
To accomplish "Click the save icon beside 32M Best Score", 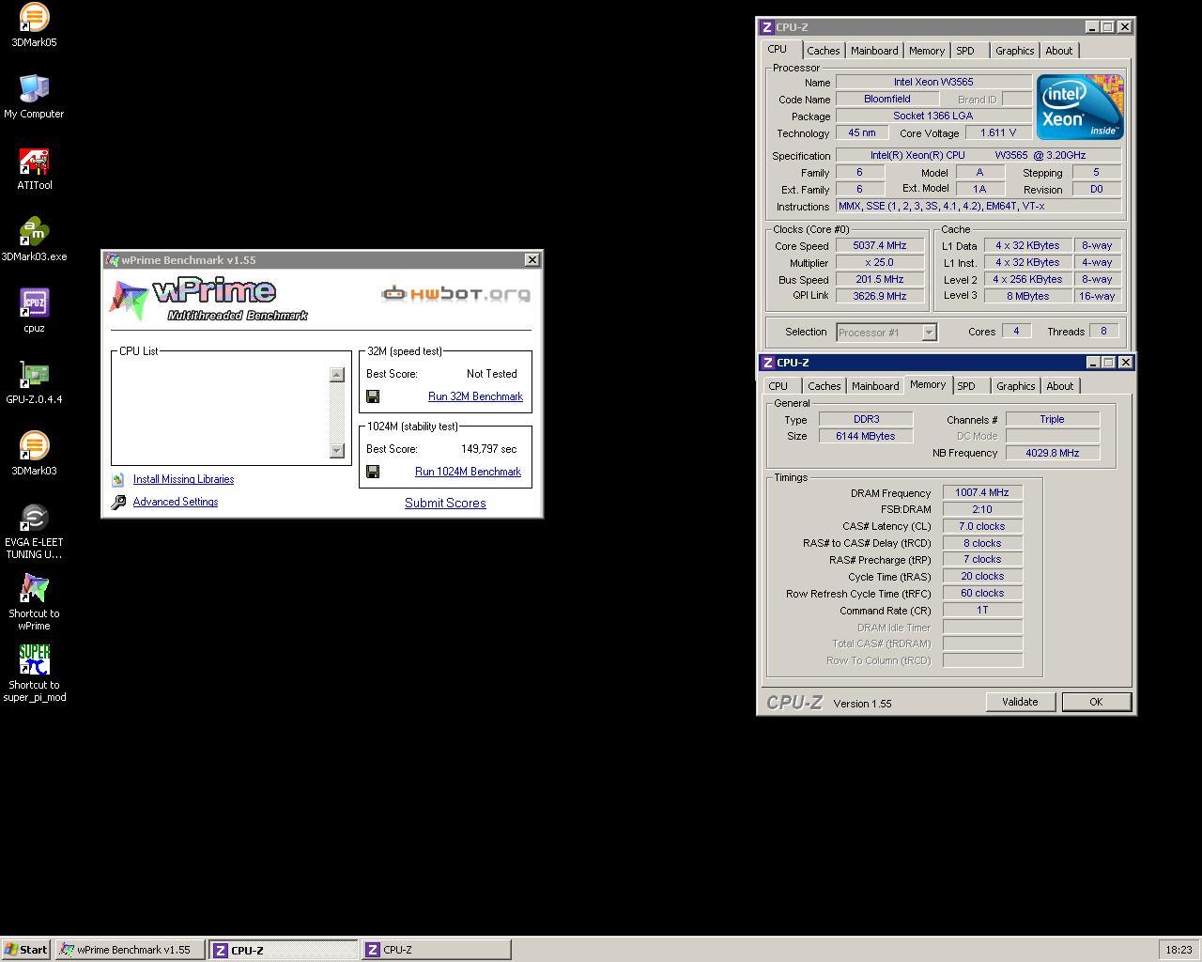I will tap(373, 396).
